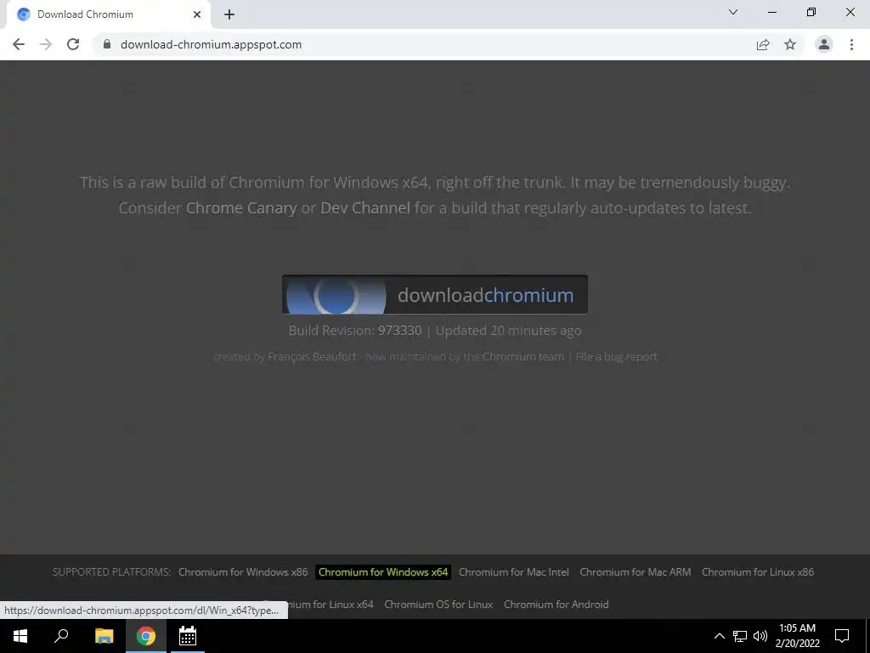The width and height of the screenshot is (870, 653).
Task: View site information via lock icon
Action: point(107,44)
